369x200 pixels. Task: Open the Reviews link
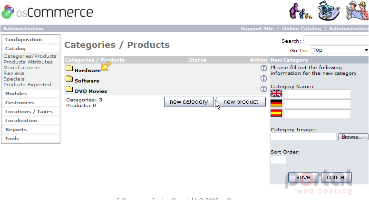[14, 73]
